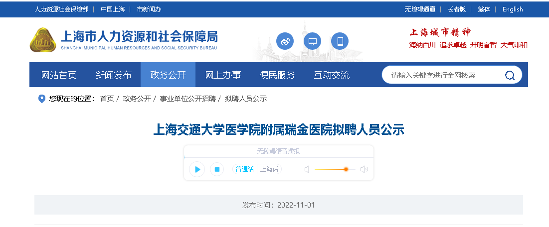
Task: Open 网站首页 navigation tab
Action: (59, 75)
